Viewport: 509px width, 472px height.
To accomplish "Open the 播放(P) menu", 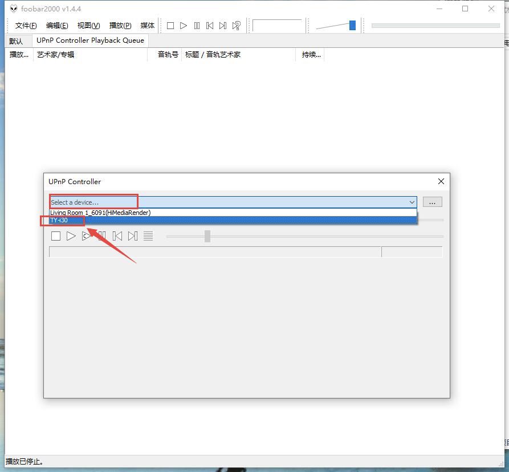I will pyautogui.click(x=120, y=26).
